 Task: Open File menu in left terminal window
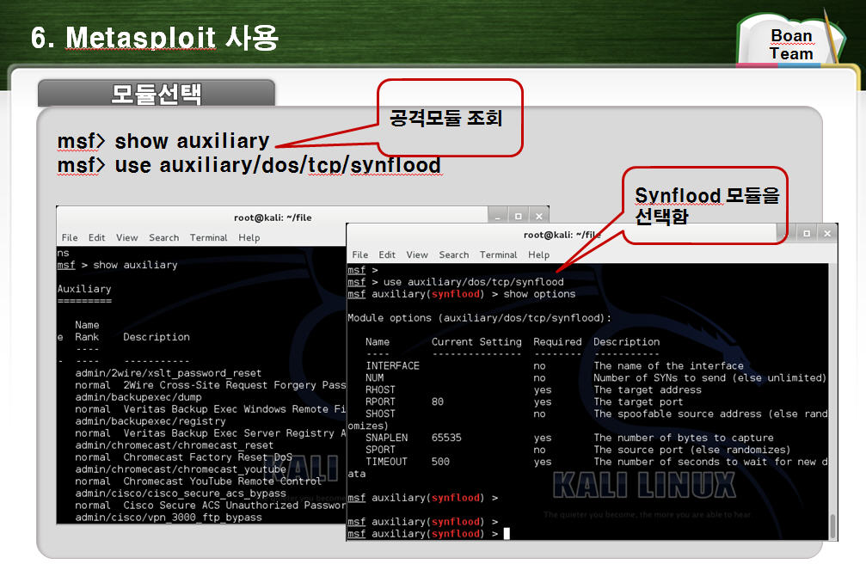pos(70,237)
